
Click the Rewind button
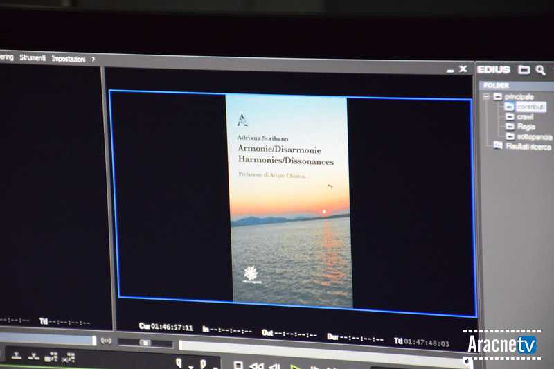pos(256,366)
